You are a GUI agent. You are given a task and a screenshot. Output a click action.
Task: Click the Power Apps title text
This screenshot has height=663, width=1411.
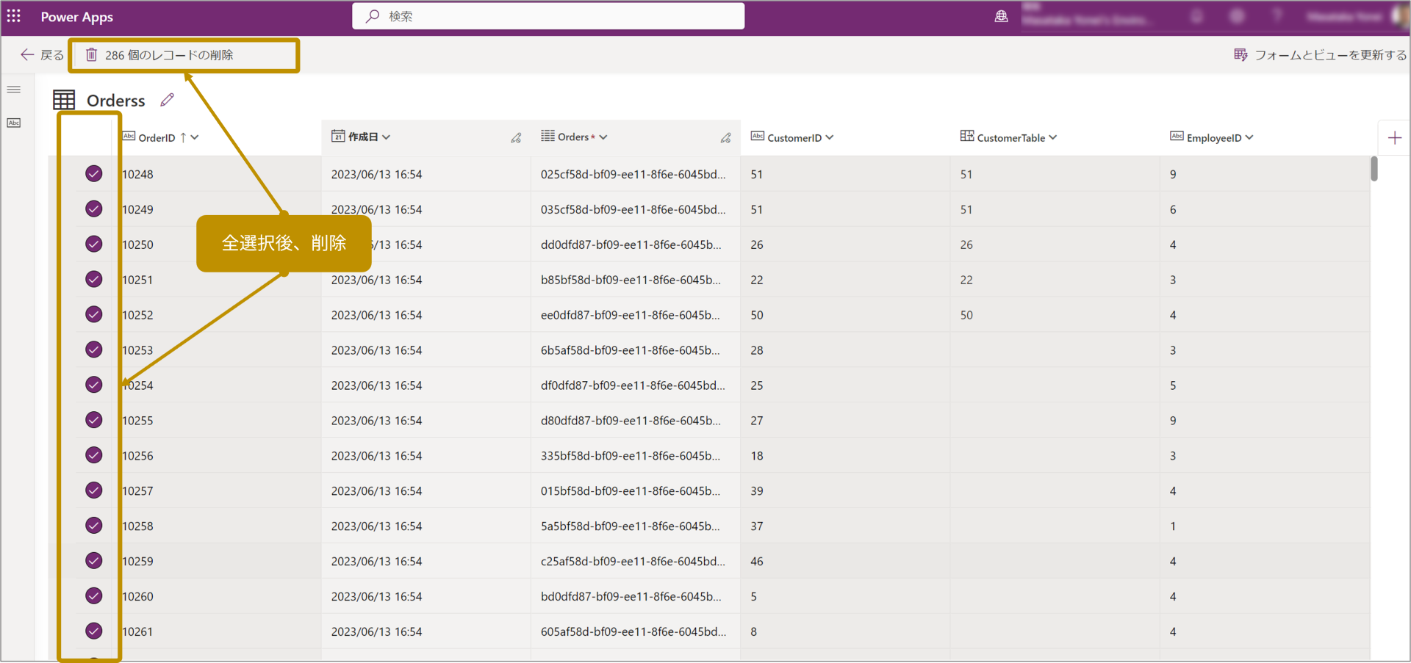click(77, 17)
